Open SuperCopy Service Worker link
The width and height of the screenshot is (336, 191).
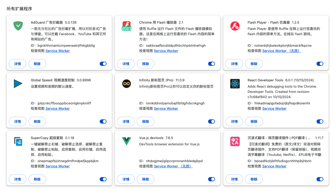click(x=58, y=166)
